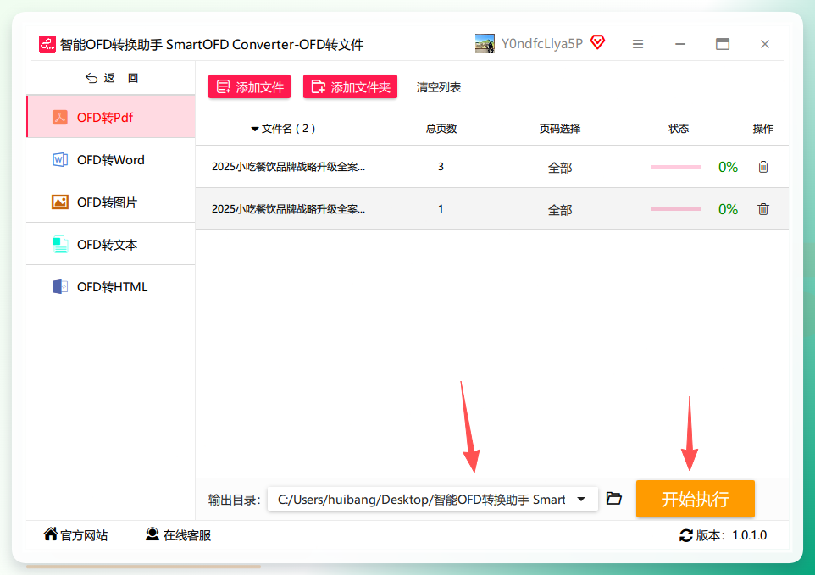The width and height of the screenshot is (815, 575).
Task: Select the OFD转文本 tab
Action: (x=111, y=244)
